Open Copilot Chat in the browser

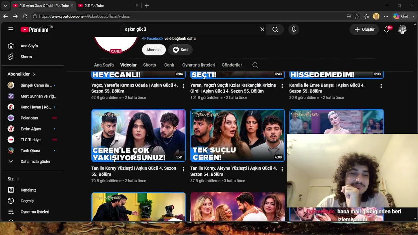[401, 16]
